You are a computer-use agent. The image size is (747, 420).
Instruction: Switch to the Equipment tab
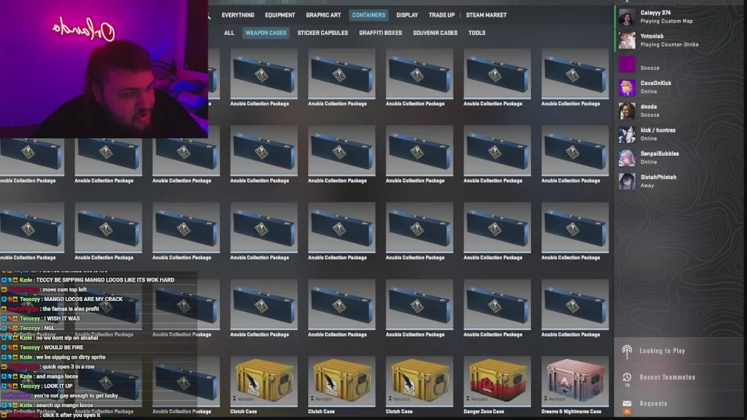pyautogui.click(x=280, y=15)
